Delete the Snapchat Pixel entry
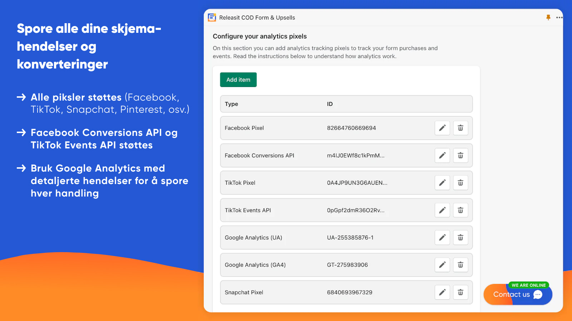 (460, 292)
